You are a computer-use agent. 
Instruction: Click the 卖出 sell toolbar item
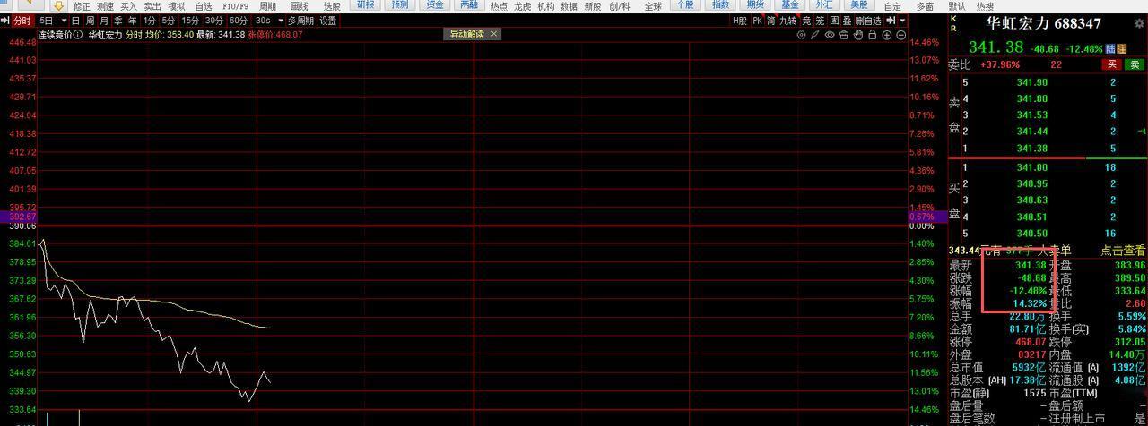152,6
